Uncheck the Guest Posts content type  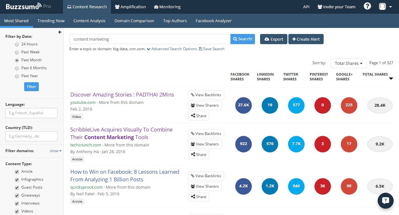(x=17, y=187)
